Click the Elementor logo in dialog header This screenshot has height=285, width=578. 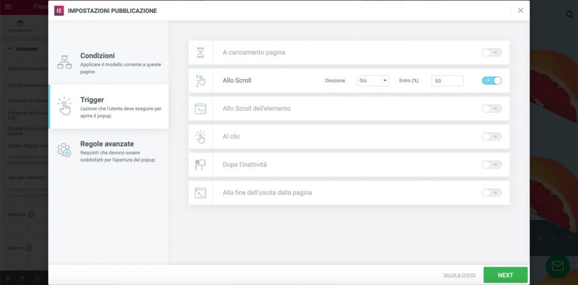click(59, 11)
